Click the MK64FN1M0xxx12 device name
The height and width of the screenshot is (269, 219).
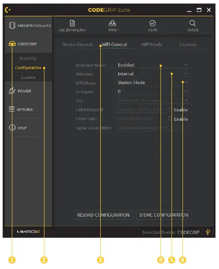[34, 26]
